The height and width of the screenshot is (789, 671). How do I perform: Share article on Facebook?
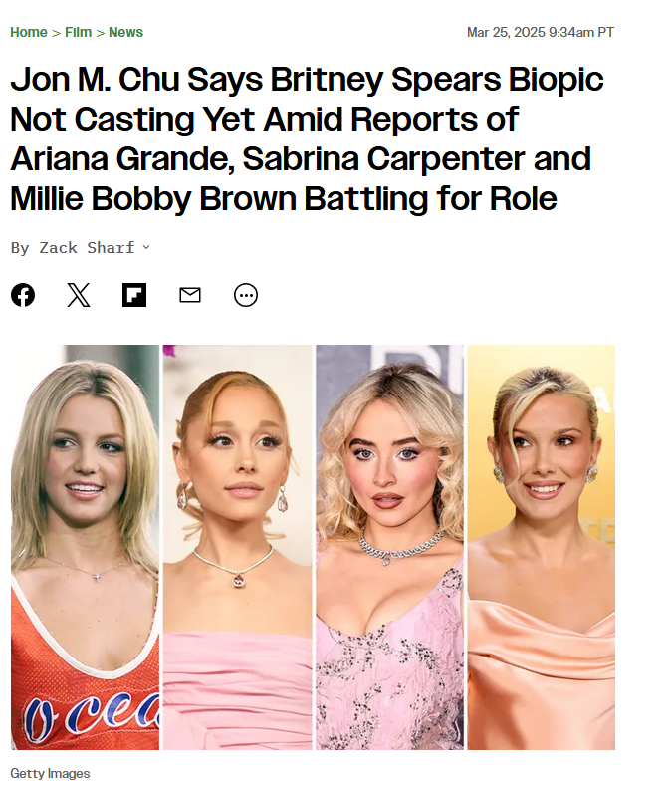tap(23, 295)
